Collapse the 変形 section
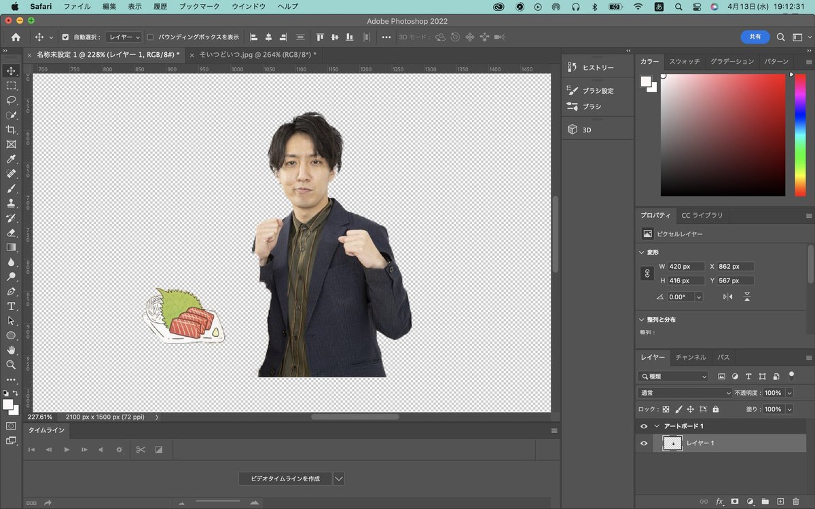815x509 pixels. (x=642, y=252)
